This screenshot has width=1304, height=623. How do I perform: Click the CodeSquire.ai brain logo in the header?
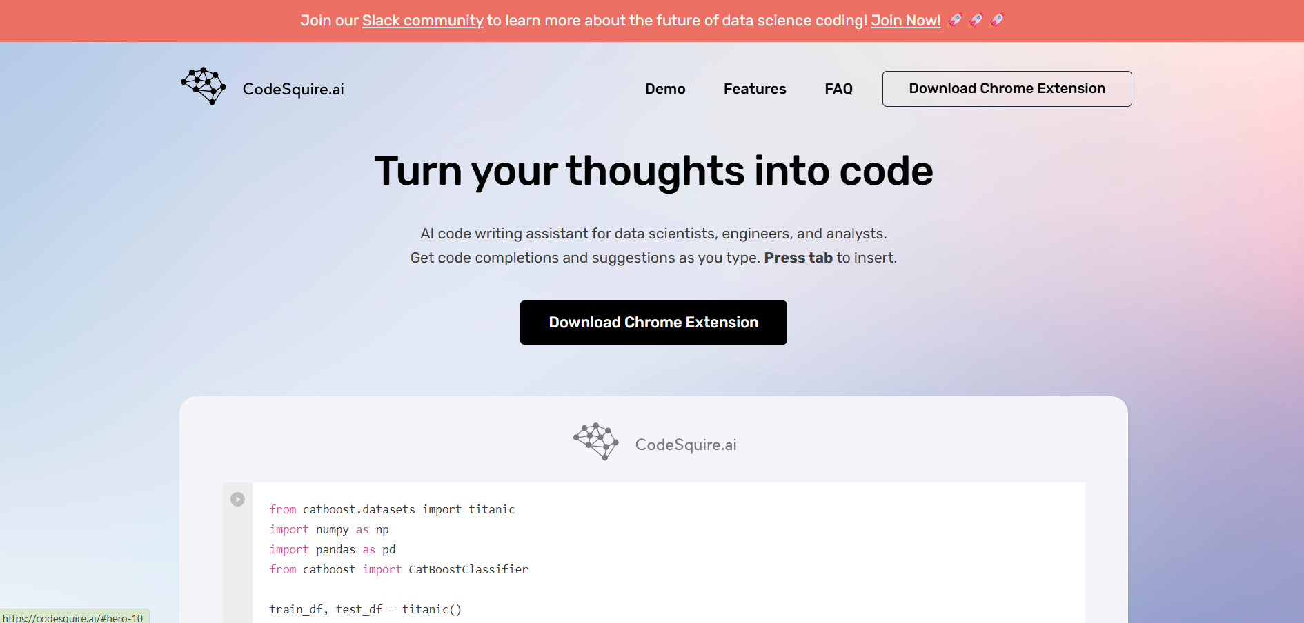pyautogui.click(x=202, y=86)
